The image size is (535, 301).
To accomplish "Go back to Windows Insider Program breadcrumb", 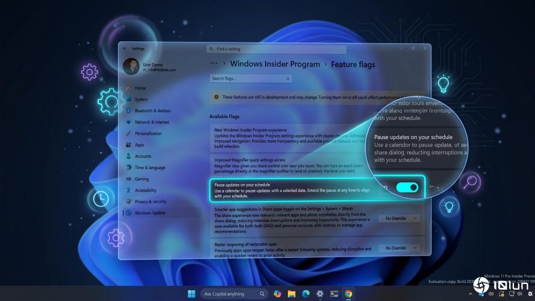I will click(275, 64).
